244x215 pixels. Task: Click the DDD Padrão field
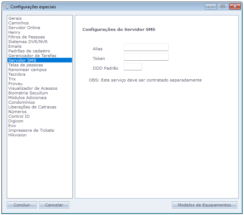(133, 67)
